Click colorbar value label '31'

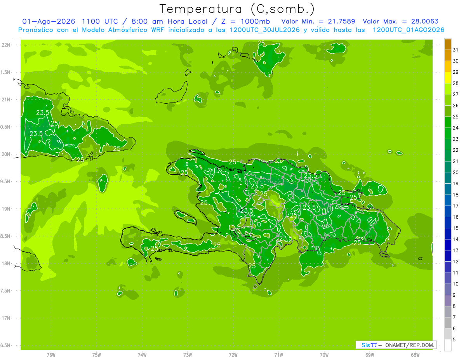click(x=456, y=50)
